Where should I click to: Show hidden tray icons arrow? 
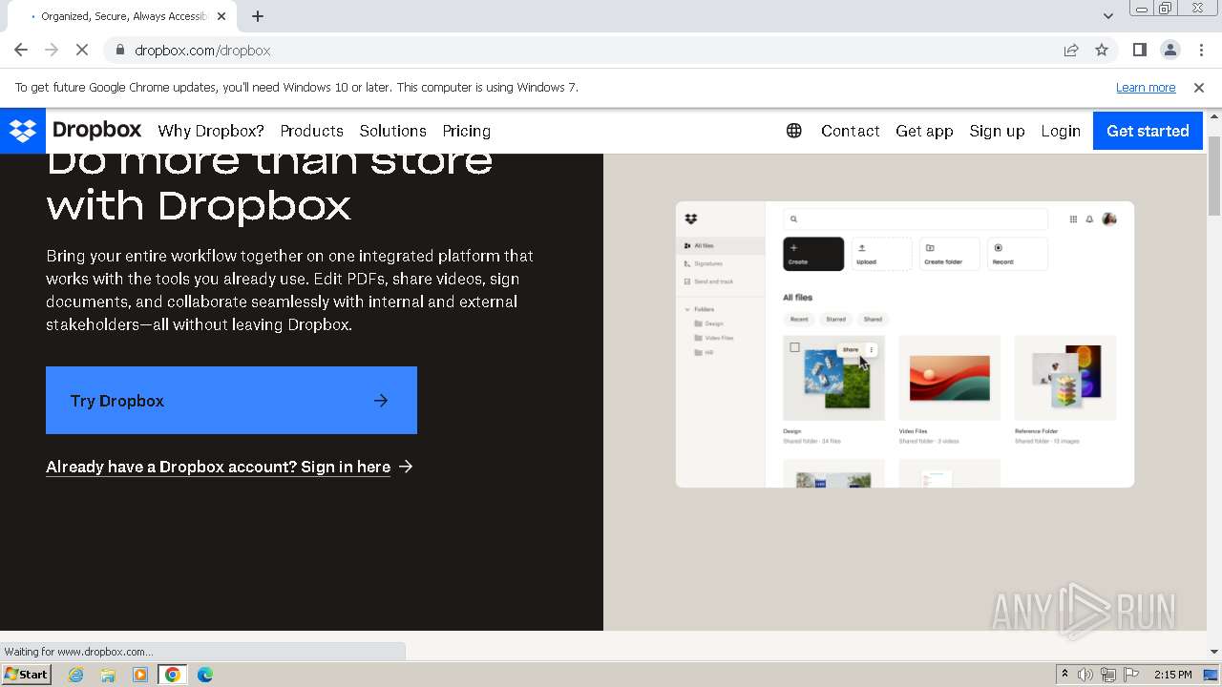tap(1064, 675)
